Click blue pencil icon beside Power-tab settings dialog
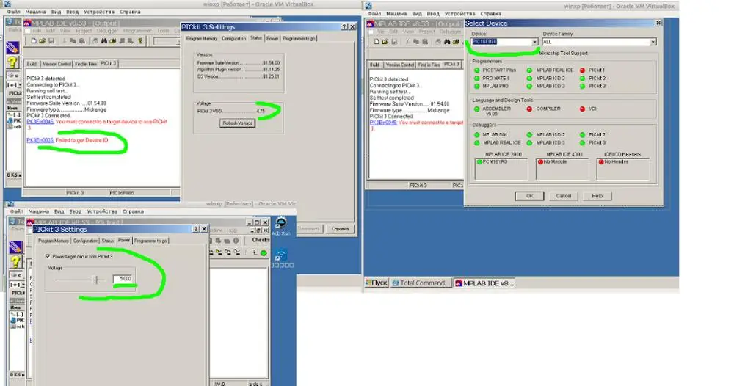Image resolution: width=734 pixels, height=386 pixels. click(15, 247)
